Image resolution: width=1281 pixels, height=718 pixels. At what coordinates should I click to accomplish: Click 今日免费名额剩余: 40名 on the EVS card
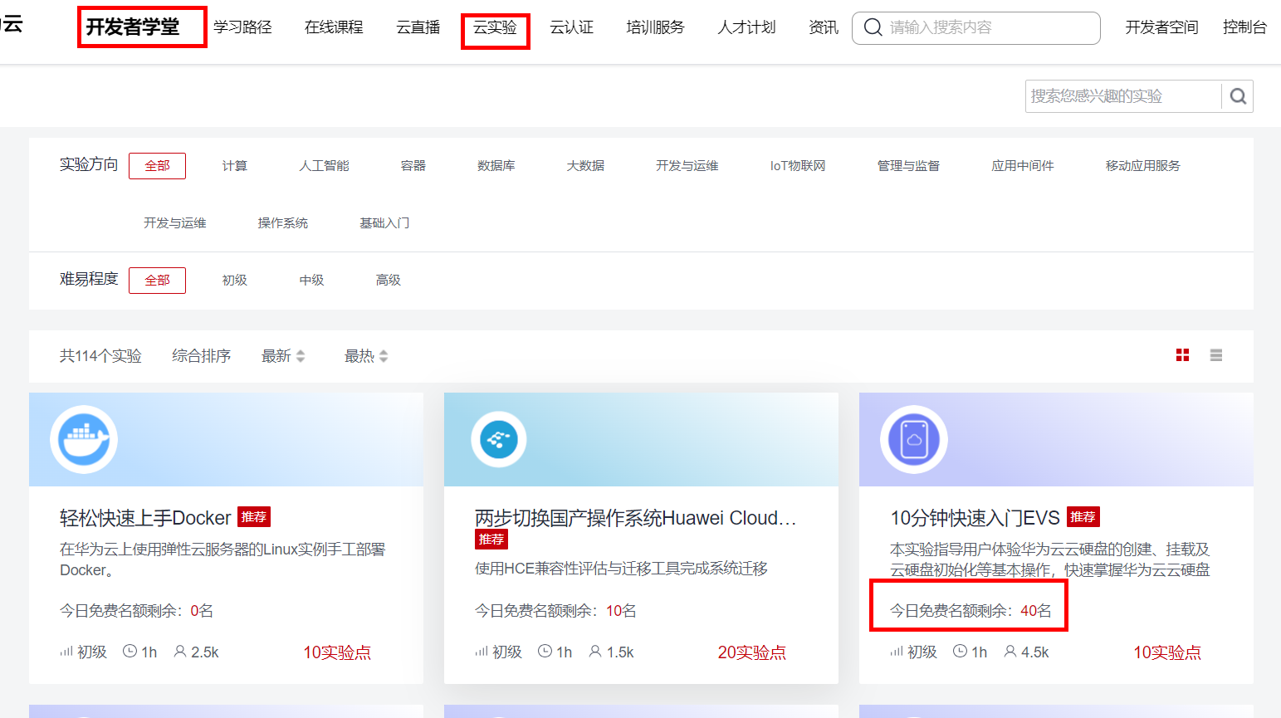pyautogui.click(x=971, y=611)
